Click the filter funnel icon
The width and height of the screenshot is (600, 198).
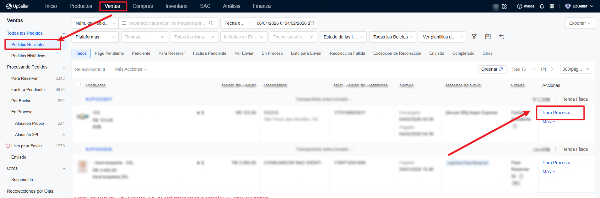pyautogui.click(x=474, y=37)
